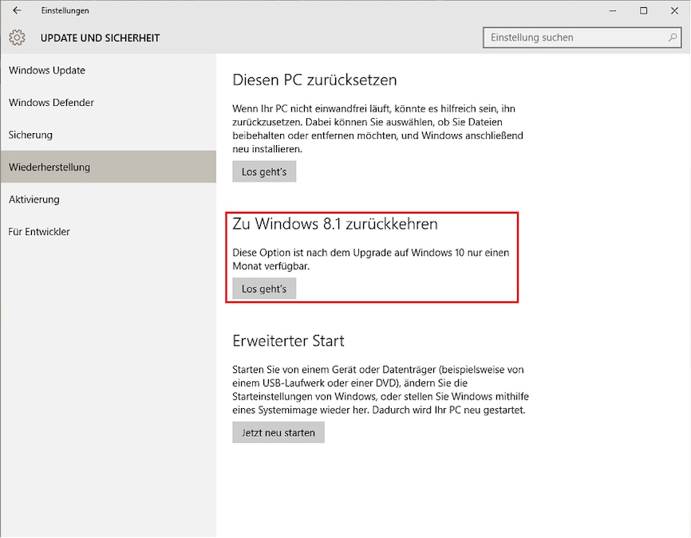The width and height of the screenshot is (691, 538).
Task: Open the Aktivierung settings page
Action: point(34,199)
